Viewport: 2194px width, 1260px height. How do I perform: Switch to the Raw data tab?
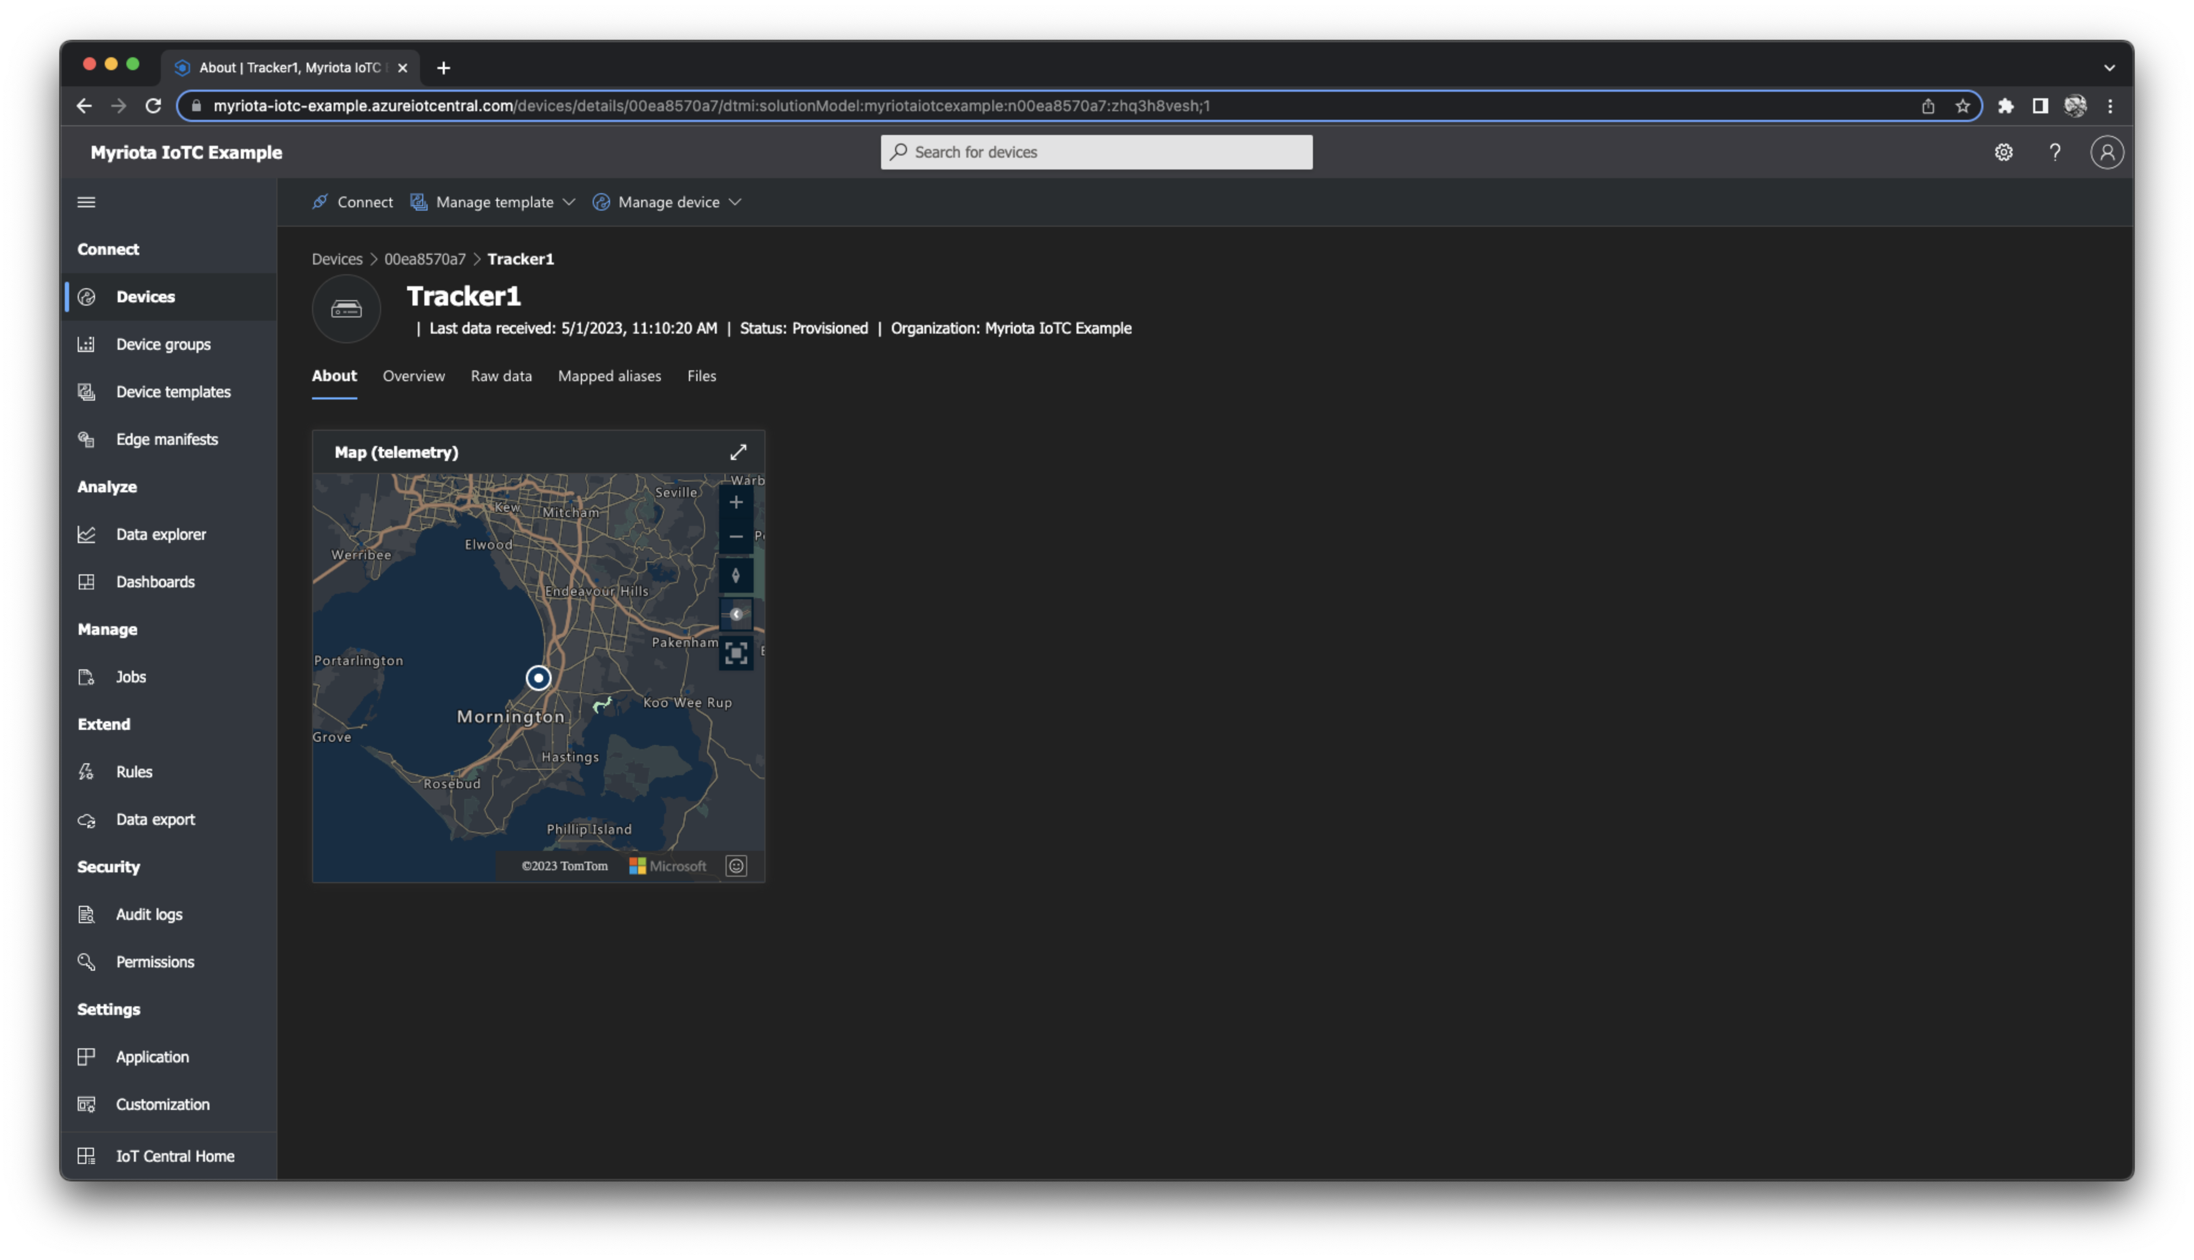coord(501,376)
